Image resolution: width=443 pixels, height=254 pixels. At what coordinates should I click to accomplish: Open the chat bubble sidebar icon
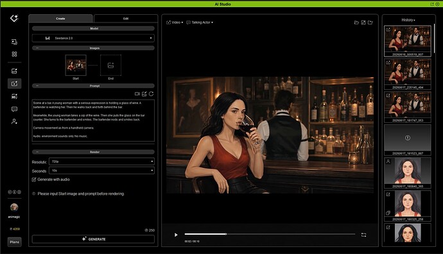tap(14, 109)
